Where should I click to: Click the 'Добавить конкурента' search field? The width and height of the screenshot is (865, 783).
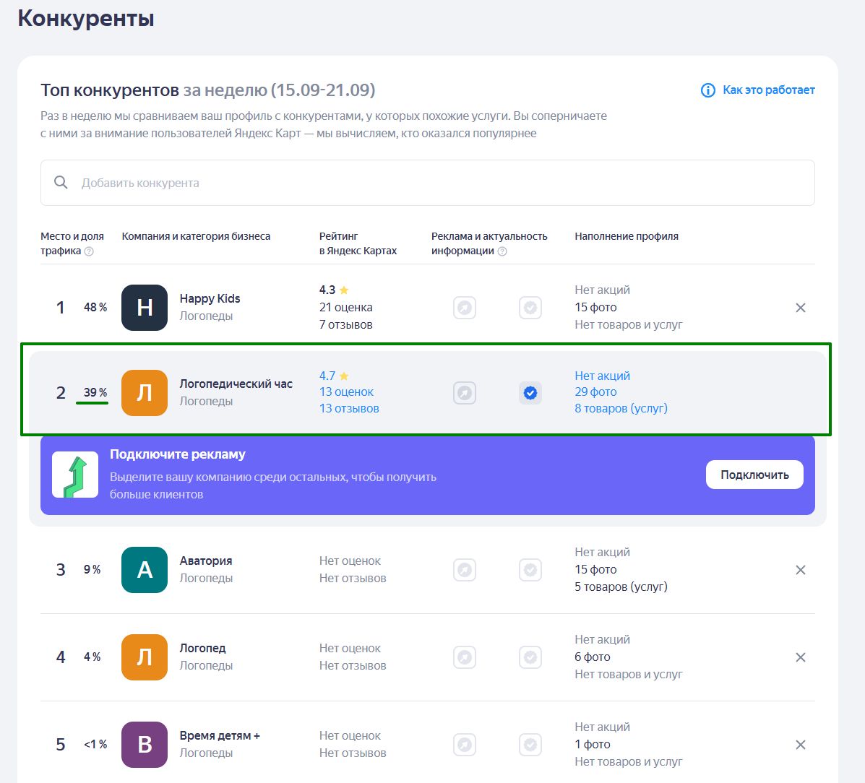click(x=427, y=183)
